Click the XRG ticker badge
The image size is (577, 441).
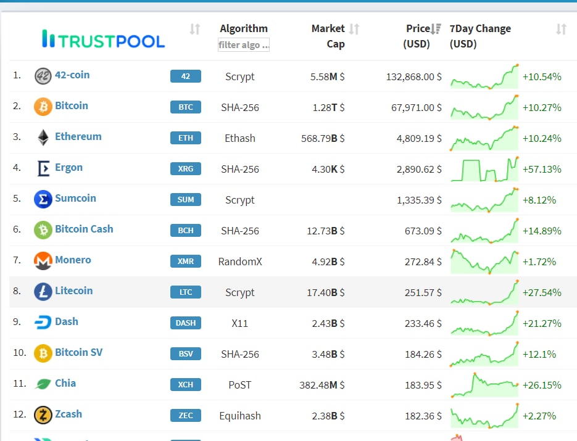(186, 169)
